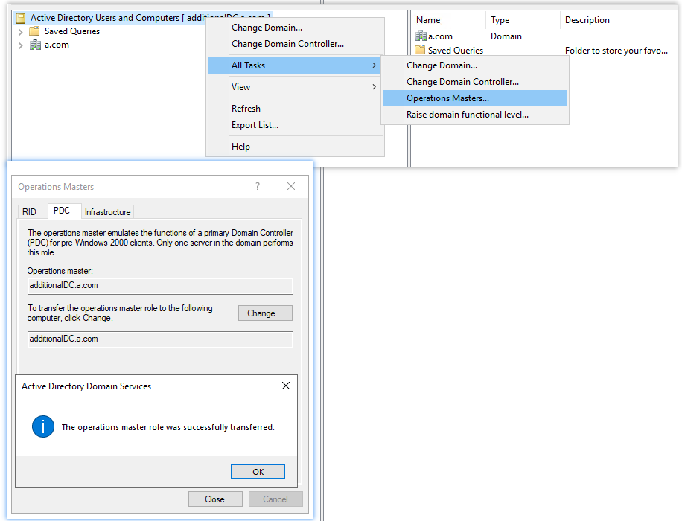Click Close in the Operations Masters dialog
The height and width of the screenshot is (521, 682).
point(215,499)
